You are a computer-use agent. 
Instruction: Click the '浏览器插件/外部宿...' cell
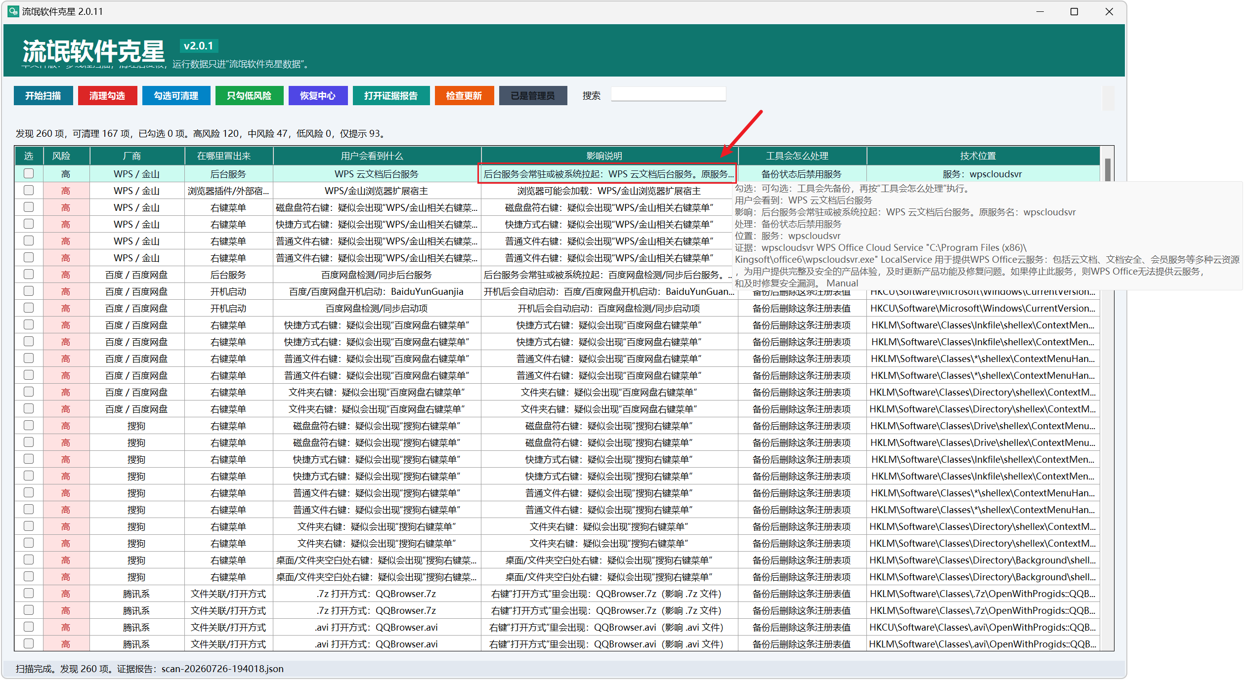228,191
